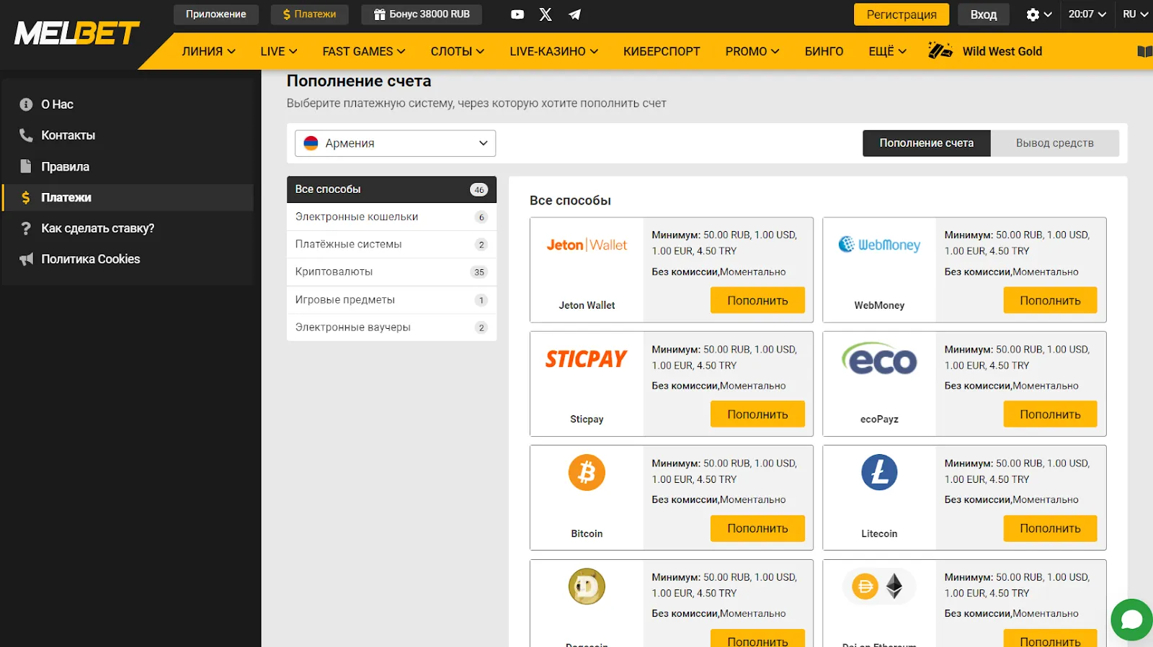Viewport: 1153px width, 647px height.
Task: Select Криптовалюты category
Action: (391, 272)
